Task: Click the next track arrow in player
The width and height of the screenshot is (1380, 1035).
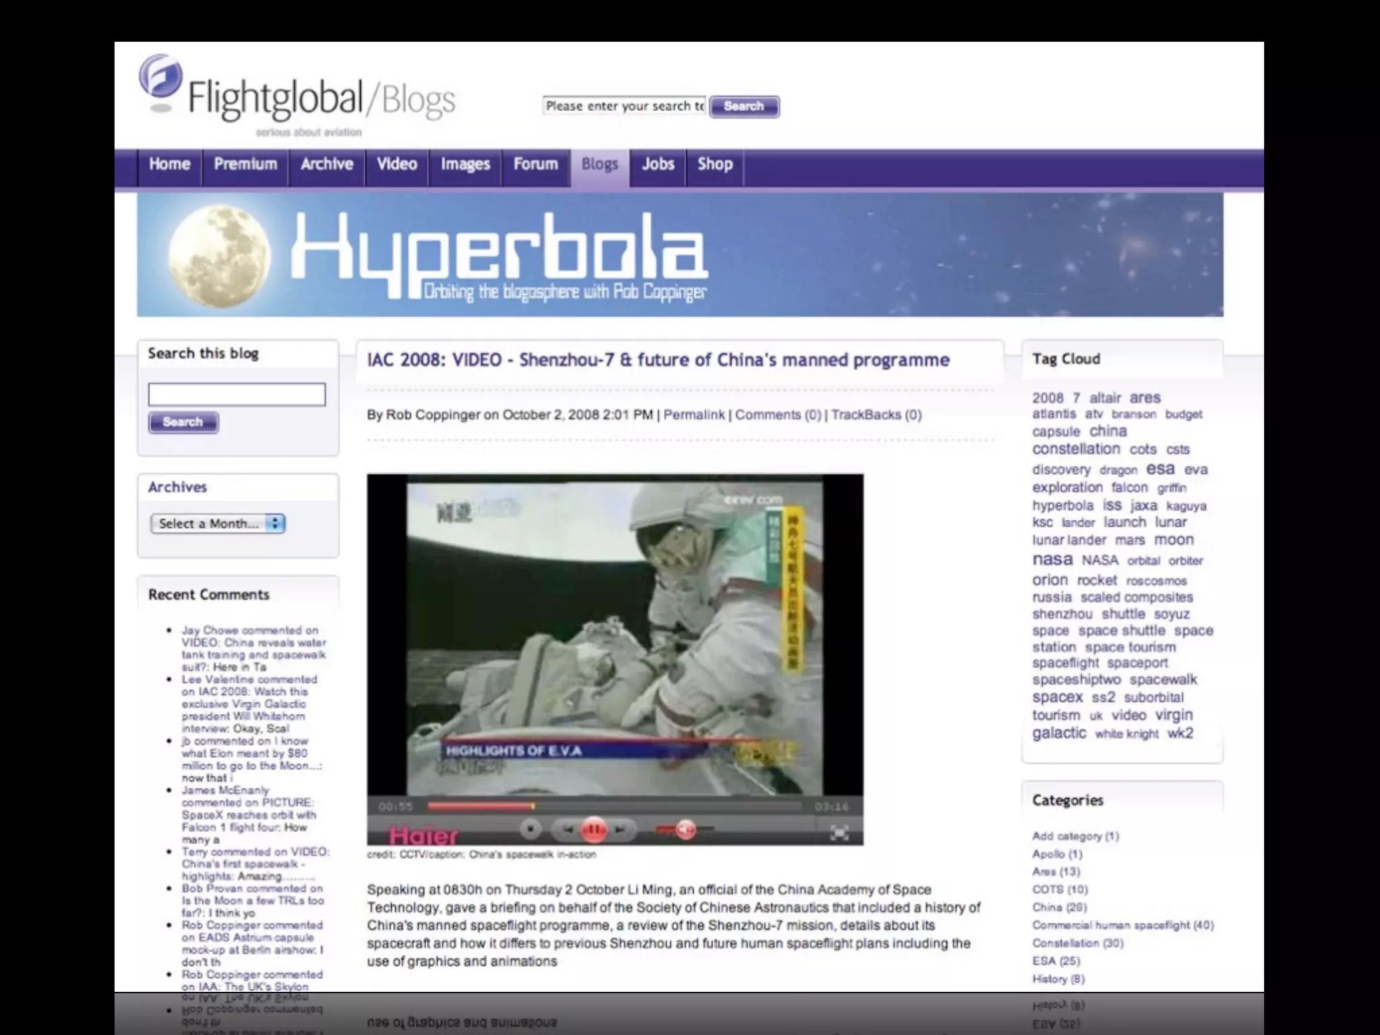Action: [621, 830]
